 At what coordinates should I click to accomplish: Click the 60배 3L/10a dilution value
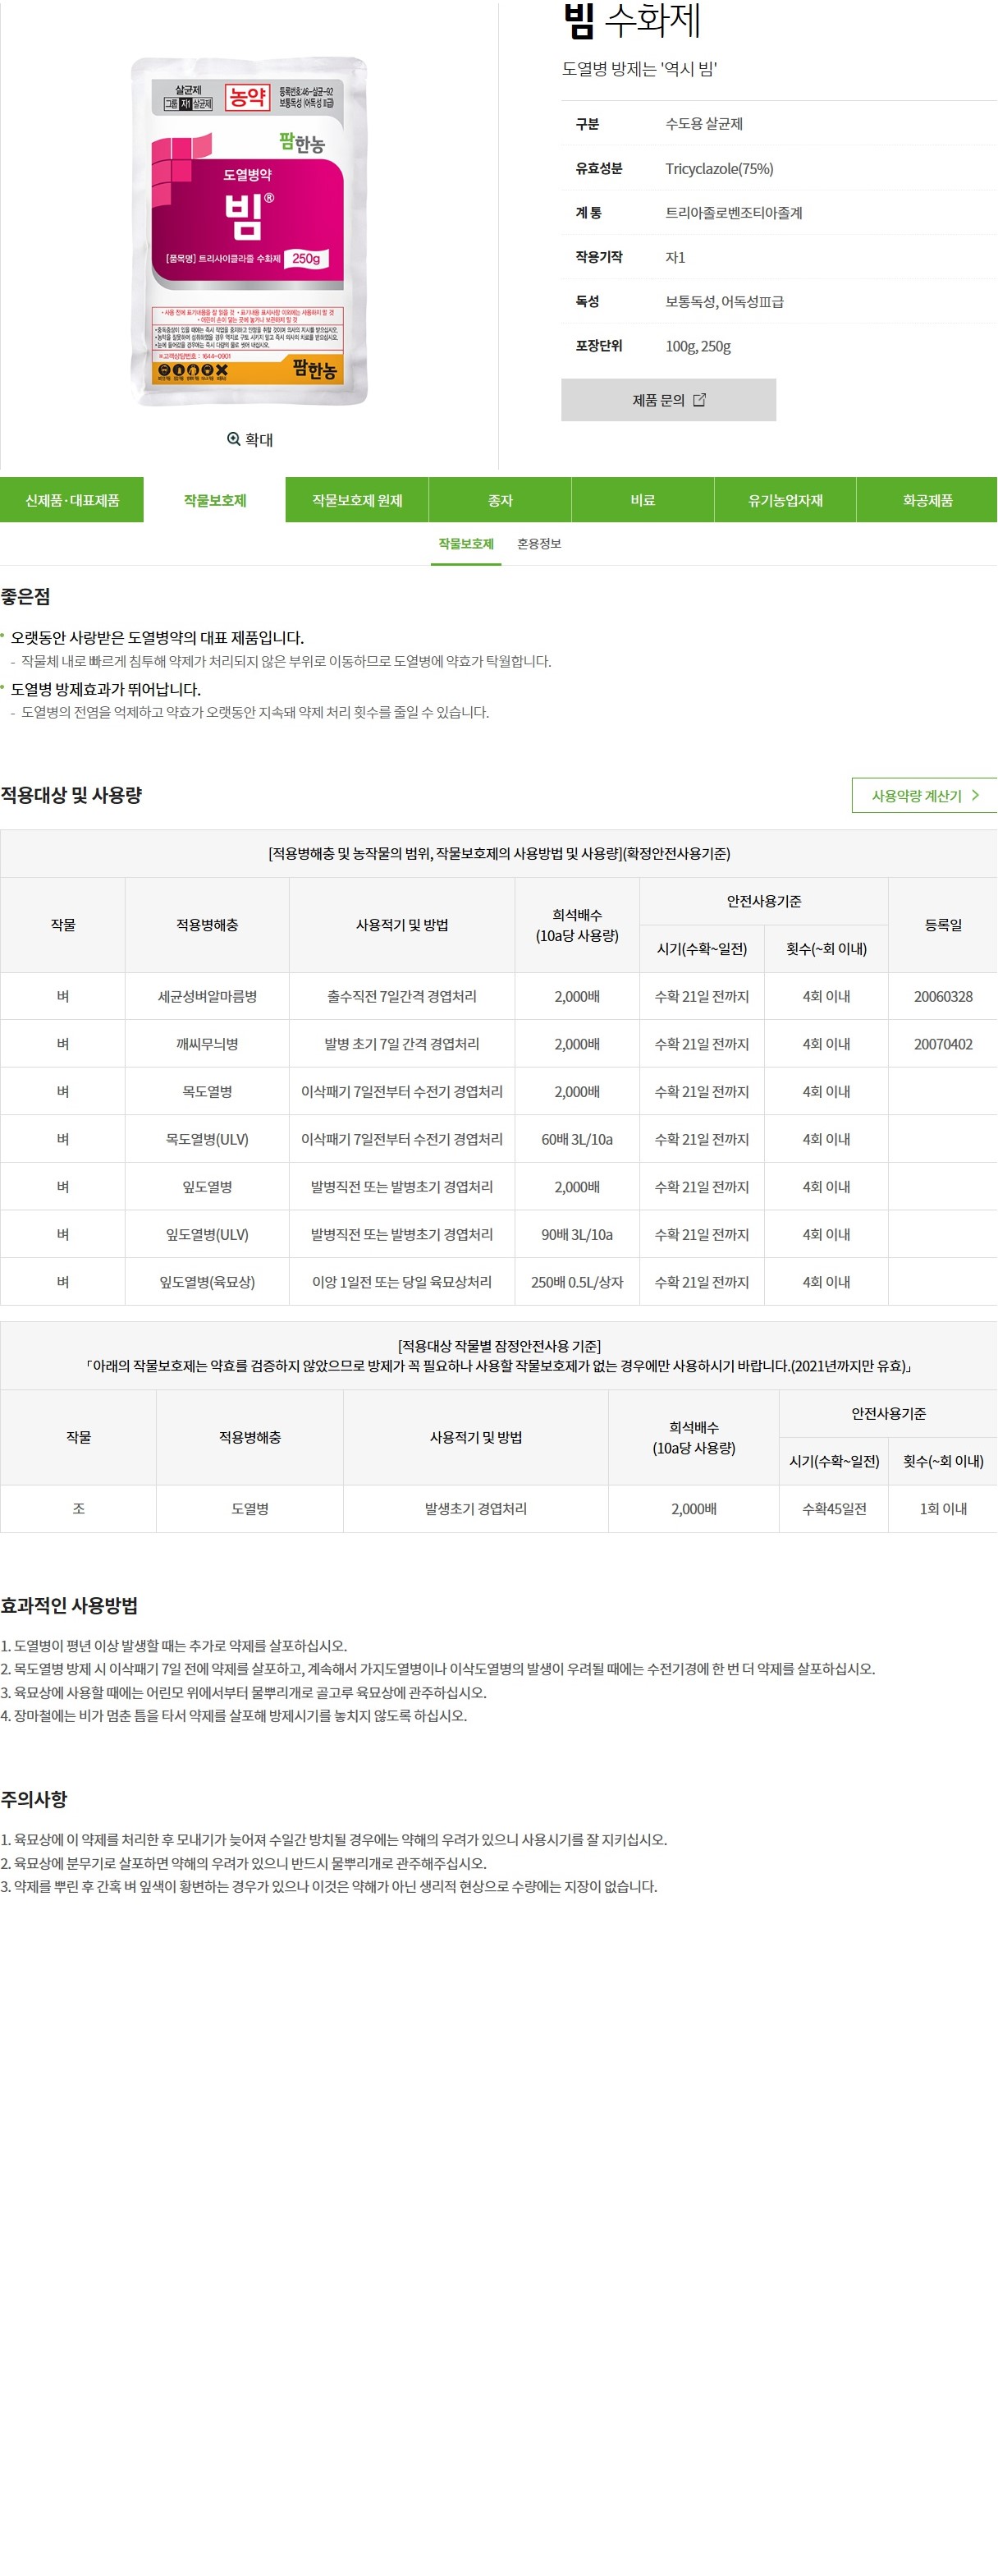[x=578, y=1139]
